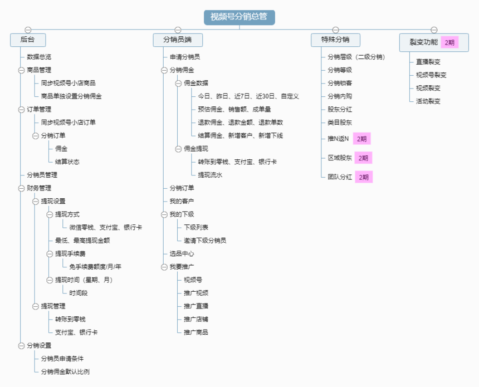The width and height of the screenshot is (479, 387).
Task: Select the 后台 topic box
Action: pos(28,40)
